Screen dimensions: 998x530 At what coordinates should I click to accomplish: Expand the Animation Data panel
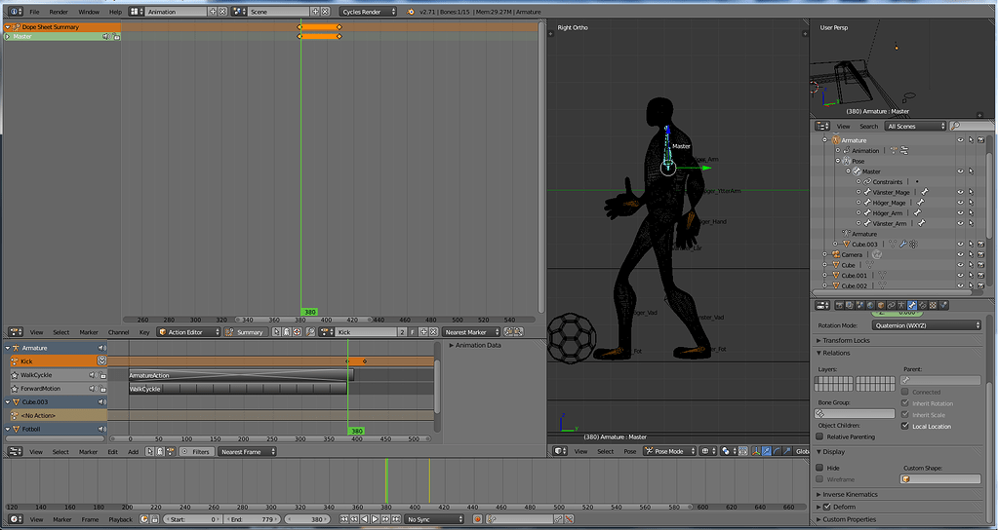point(477,346)
